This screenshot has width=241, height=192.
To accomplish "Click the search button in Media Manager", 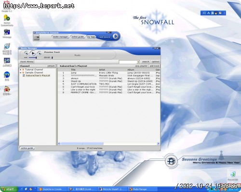I will click(146, 61).
